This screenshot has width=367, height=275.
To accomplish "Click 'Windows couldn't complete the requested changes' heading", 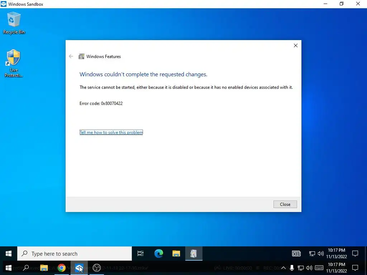I will 143,74.
